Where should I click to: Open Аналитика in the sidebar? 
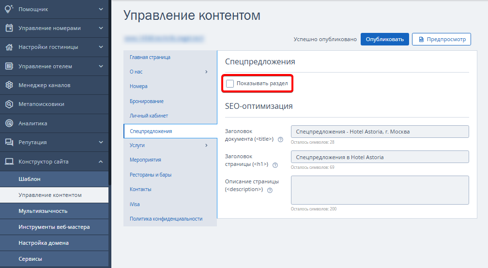click(x=54, y=123)
